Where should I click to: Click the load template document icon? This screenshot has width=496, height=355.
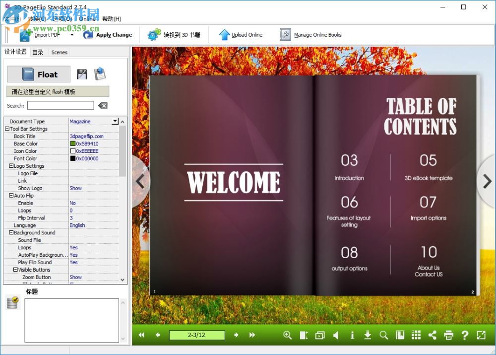coord(100,74)
